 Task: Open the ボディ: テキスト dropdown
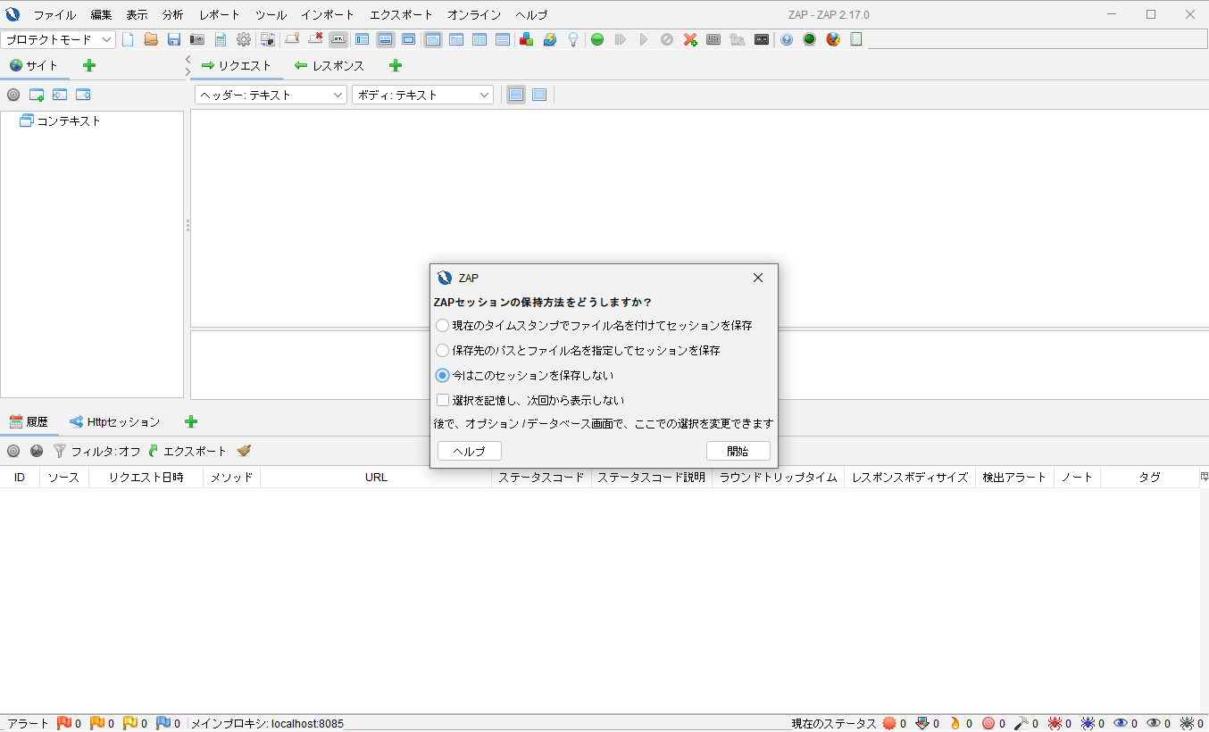tap(423, 95)
